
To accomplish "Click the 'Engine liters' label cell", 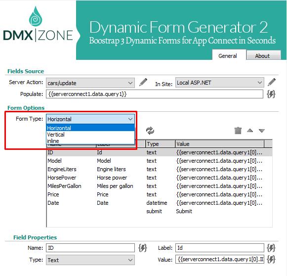I will (x=111, y=169).
